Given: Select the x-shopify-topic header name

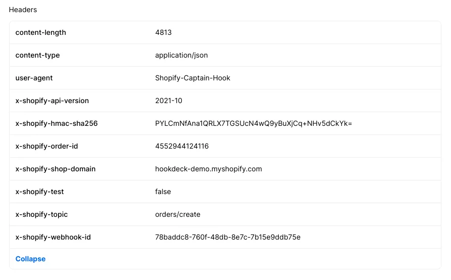Looking at the screenshot, I should pyautogui.click(x=42, y=214).
